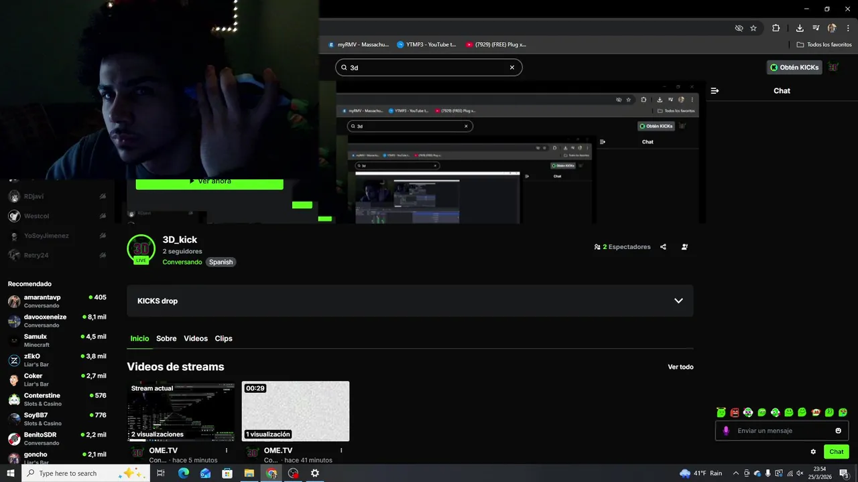
Task: Open Chrome downloads icon
Action: [800, 28]
